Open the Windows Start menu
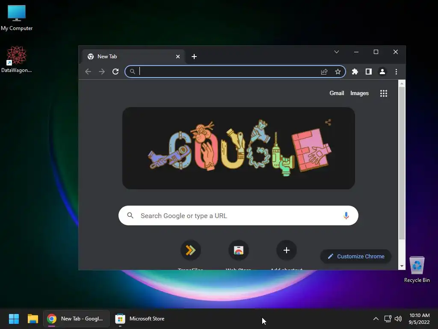The image size is (438, 329). click(14, 319)
